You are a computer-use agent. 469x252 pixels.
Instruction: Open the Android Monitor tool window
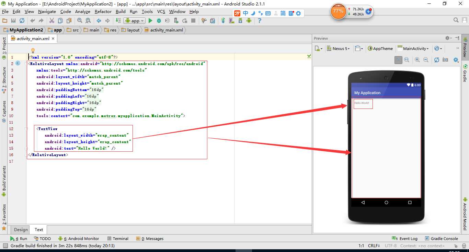point(78,239)
